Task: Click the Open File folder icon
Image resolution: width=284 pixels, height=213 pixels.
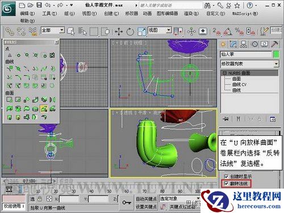Action: tap(31, 5)
